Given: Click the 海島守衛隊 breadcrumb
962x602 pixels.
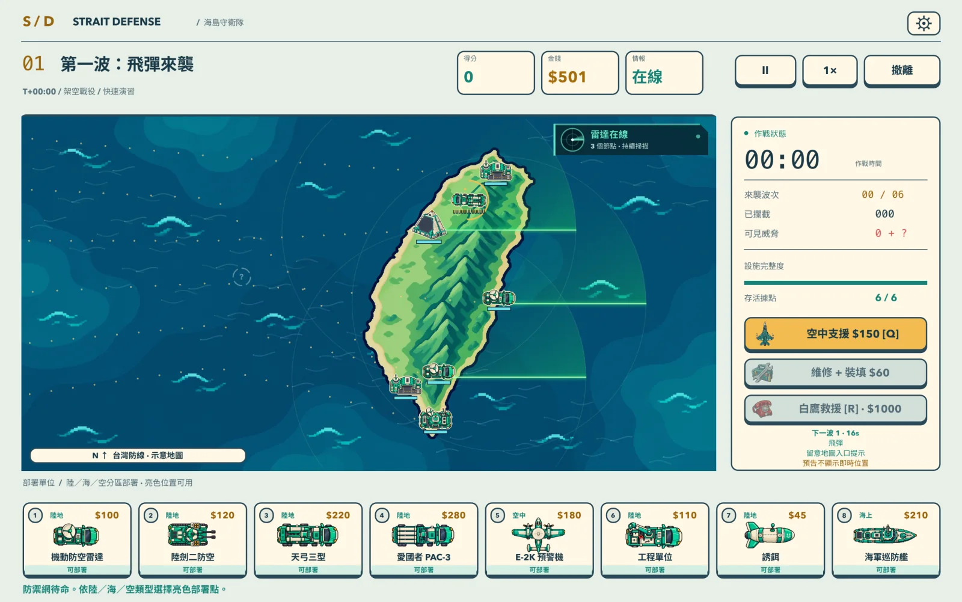Looking at the screenshot, I should pos(223,22).
